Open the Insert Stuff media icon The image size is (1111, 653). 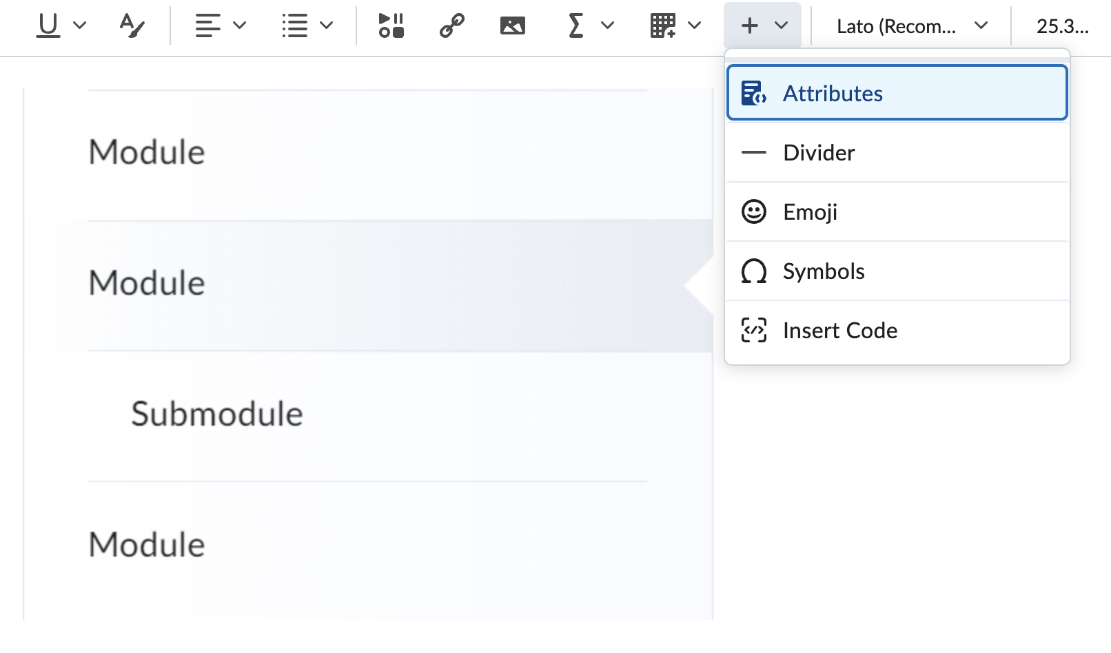click(391, 25)
